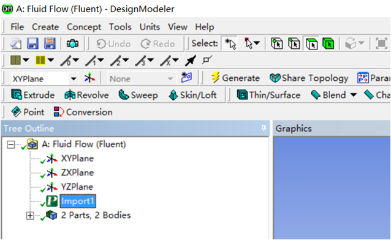The width and height of the screenshot is (391, 240).
Task: Select the Revolve tool
Action: point(86,95)
